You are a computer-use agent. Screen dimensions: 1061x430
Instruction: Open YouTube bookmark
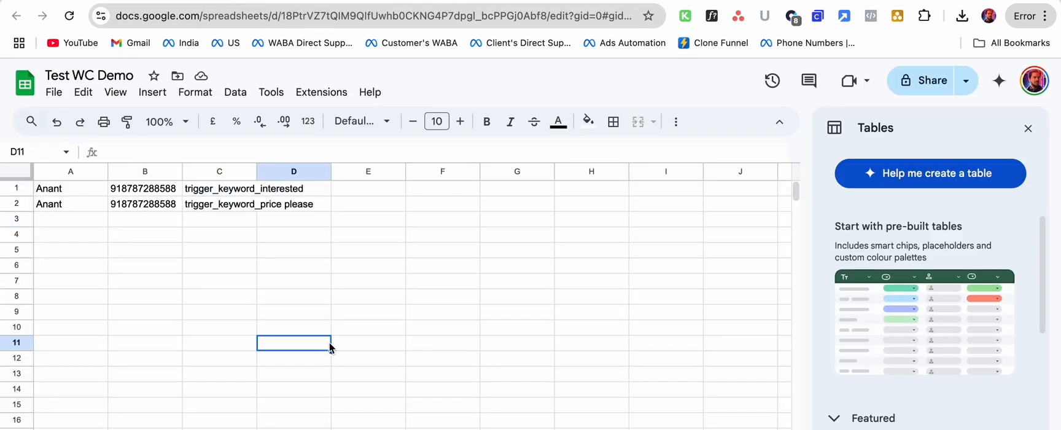click(x=72, y=43)
